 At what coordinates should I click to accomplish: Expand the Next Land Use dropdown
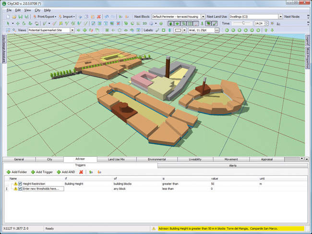(x=279, y=16)
